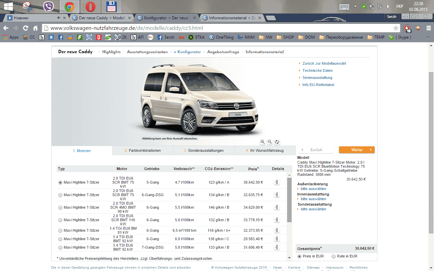Screen dimensions: 434x271
Task: Open the ETKA bookmark
Action: tap(197, 37)
